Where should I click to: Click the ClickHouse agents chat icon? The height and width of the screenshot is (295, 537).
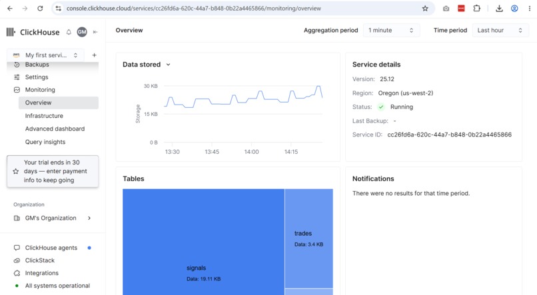(17, 248)
